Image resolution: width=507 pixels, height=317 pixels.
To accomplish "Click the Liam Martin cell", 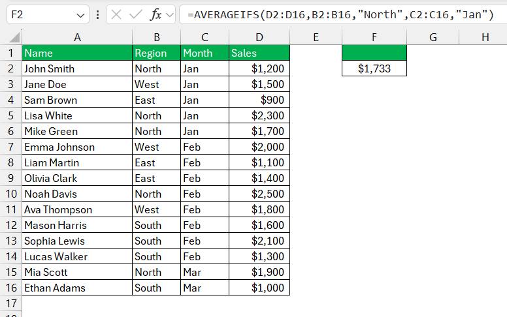I will coord(77,162).
